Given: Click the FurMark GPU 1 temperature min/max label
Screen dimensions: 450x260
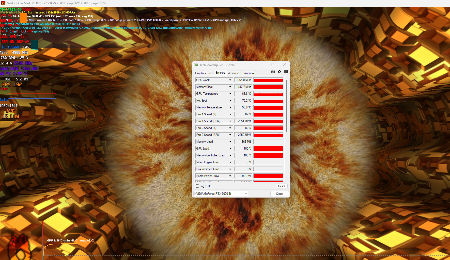Looking at the screenshot, I should [x=71, y=240].
